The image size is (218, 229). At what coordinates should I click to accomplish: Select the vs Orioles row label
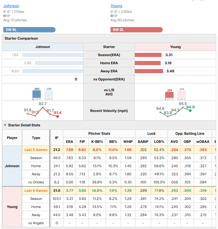pyautogui.click(x=36, y=182)
